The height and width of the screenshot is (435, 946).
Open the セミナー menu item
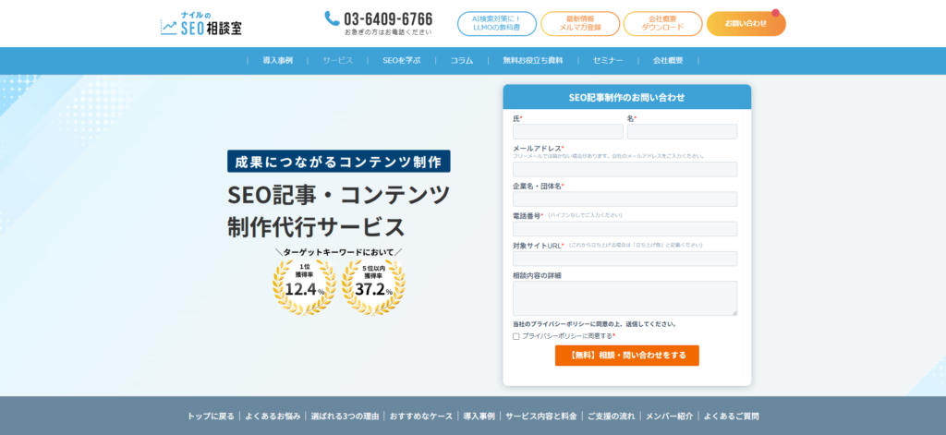click(608, 60)
